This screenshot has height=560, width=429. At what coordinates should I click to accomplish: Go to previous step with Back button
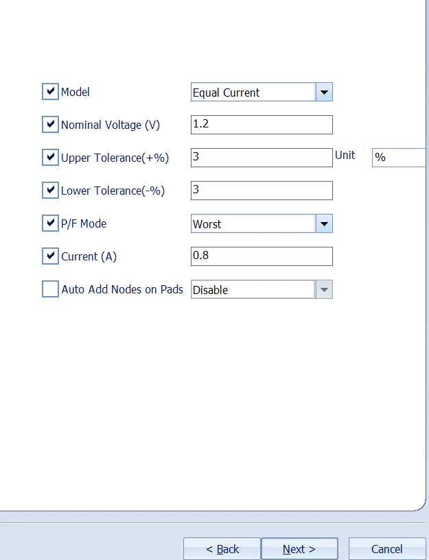tap(222, 549)
